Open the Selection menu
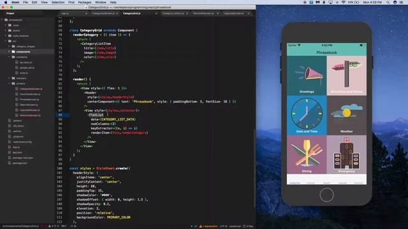408x229 pixels. coord(58,3)
